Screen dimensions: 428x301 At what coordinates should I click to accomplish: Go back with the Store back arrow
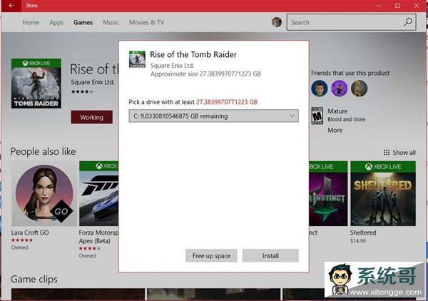(11, 6)
